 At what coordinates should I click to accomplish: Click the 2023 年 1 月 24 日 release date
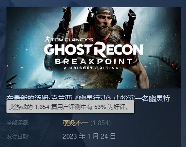(89, 136)
